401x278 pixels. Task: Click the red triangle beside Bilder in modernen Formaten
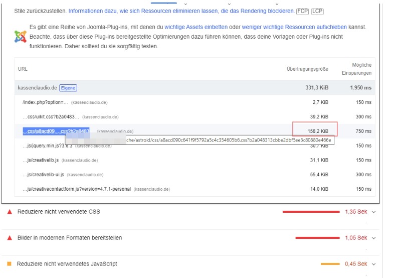[10, 238]
